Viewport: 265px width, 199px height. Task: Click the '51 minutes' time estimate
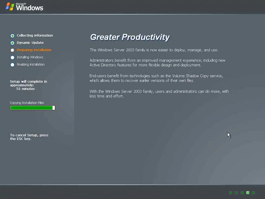[26, 89]
